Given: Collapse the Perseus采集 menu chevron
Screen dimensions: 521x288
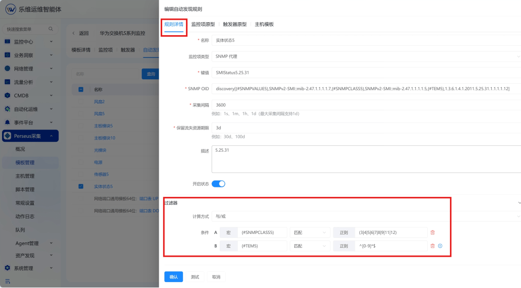Looking at the screenshot, I should [x=51, y=136].
